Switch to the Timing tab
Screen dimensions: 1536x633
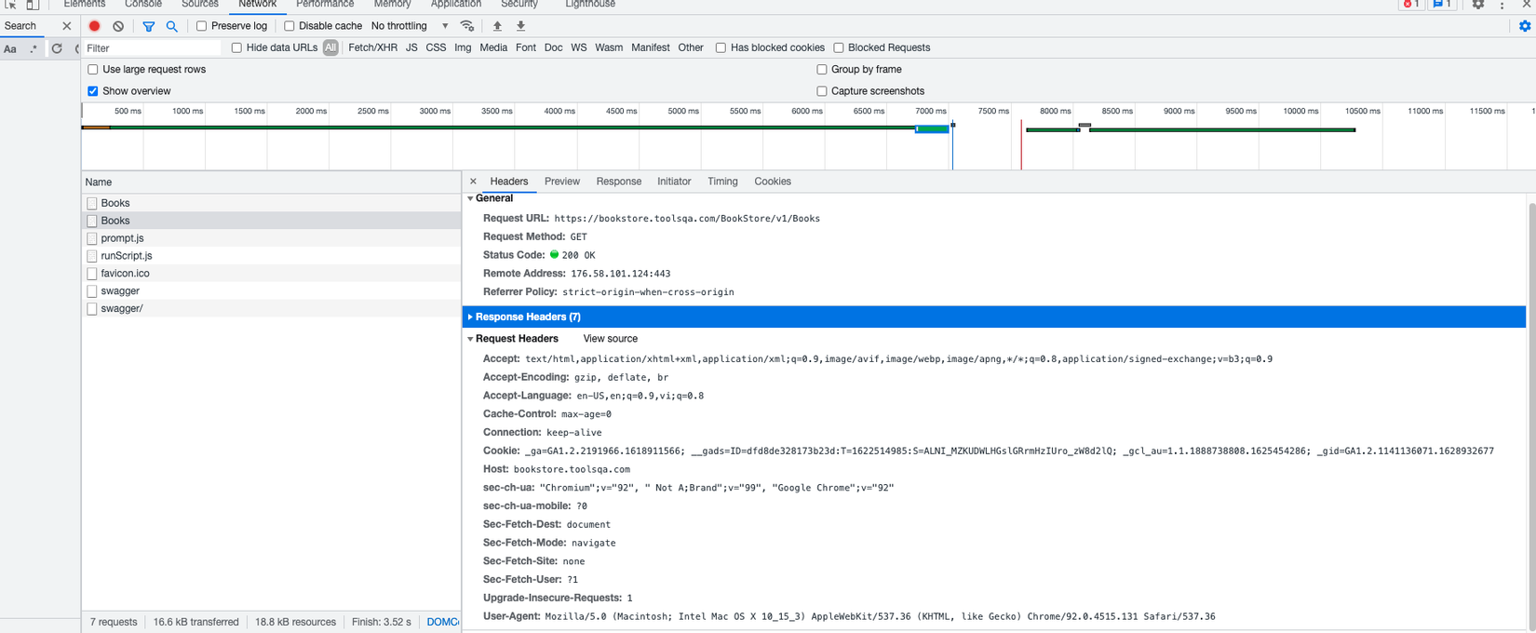coord(722,182)
